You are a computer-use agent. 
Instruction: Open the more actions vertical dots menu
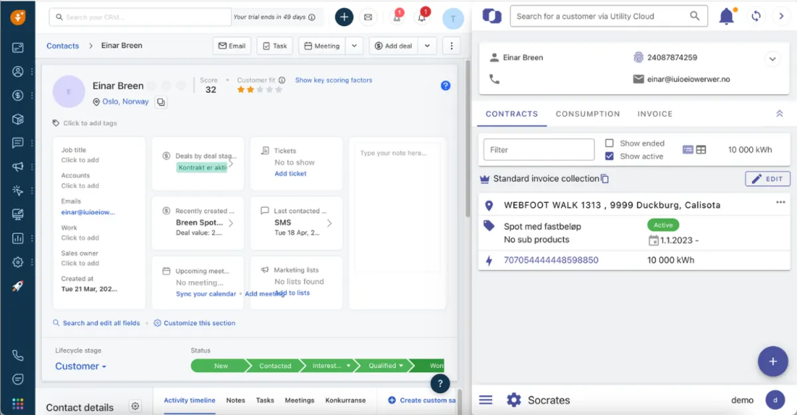coord(452,46)
